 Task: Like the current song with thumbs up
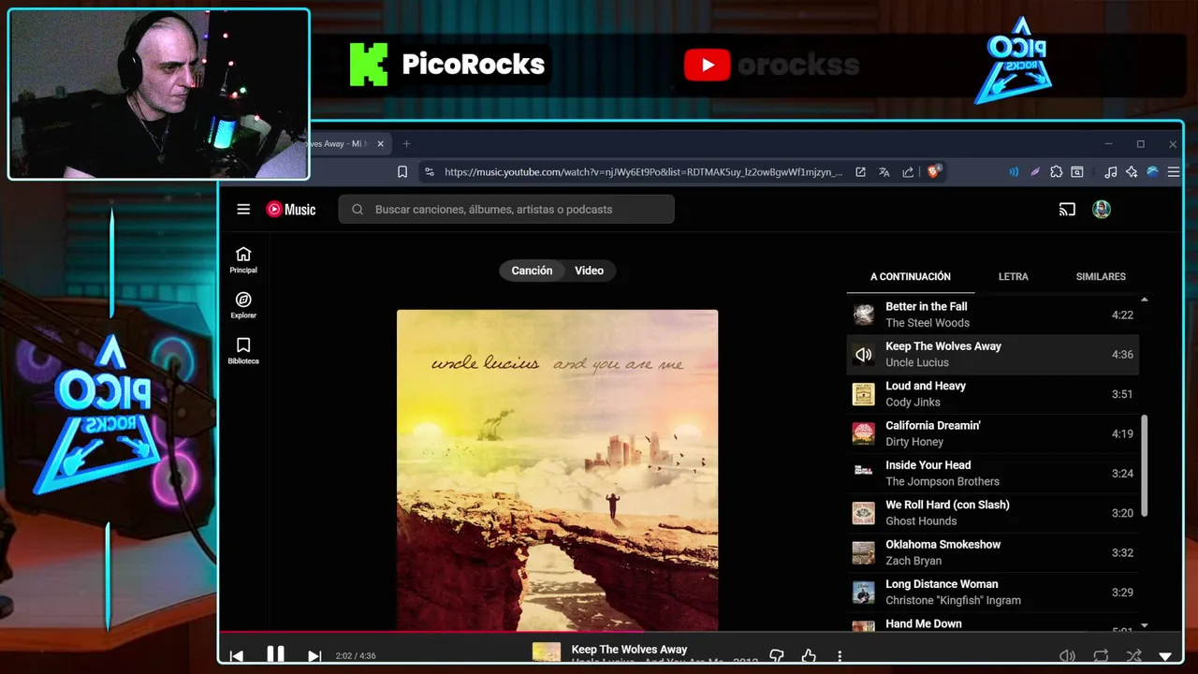point(809,656)
